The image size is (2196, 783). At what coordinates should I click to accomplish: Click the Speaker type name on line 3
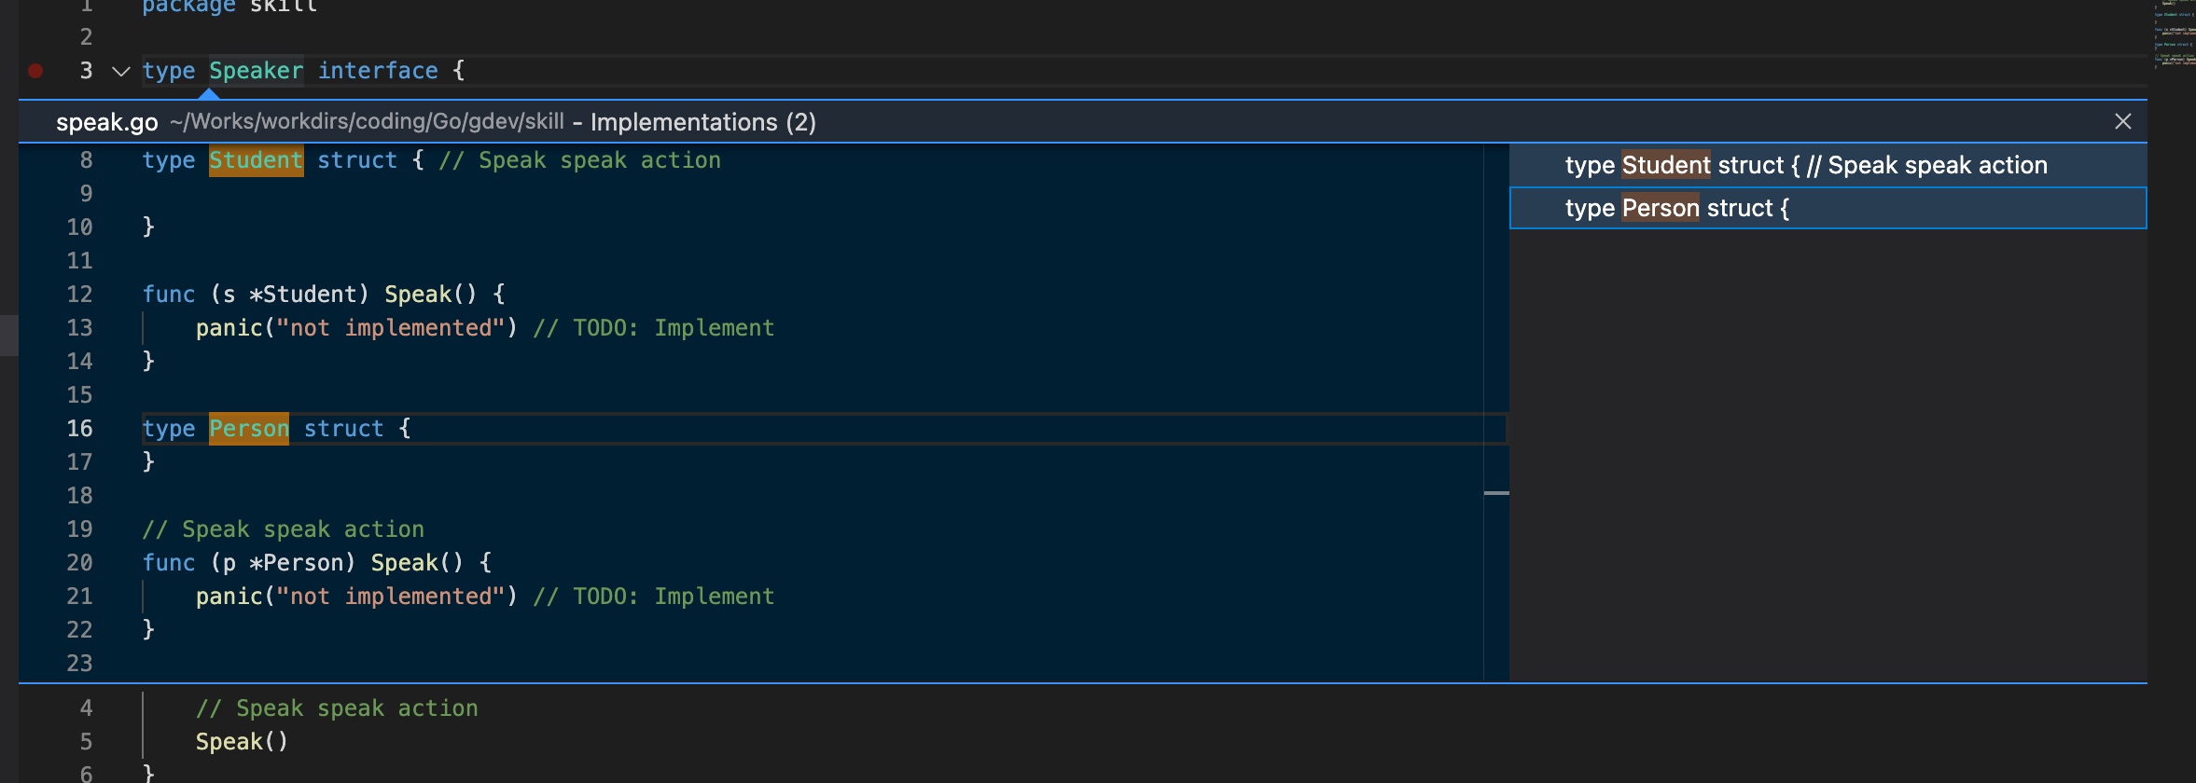[256, 71]
